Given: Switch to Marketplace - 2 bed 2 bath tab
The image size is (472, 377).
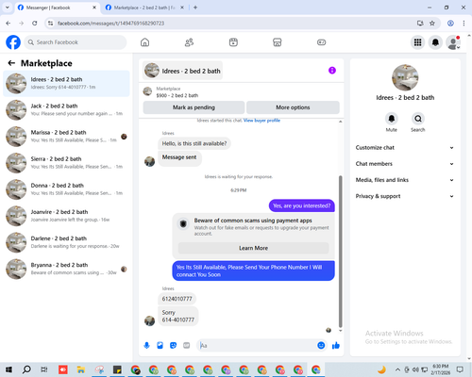Looking at the screenshot, I should click(x=144, y=8).
